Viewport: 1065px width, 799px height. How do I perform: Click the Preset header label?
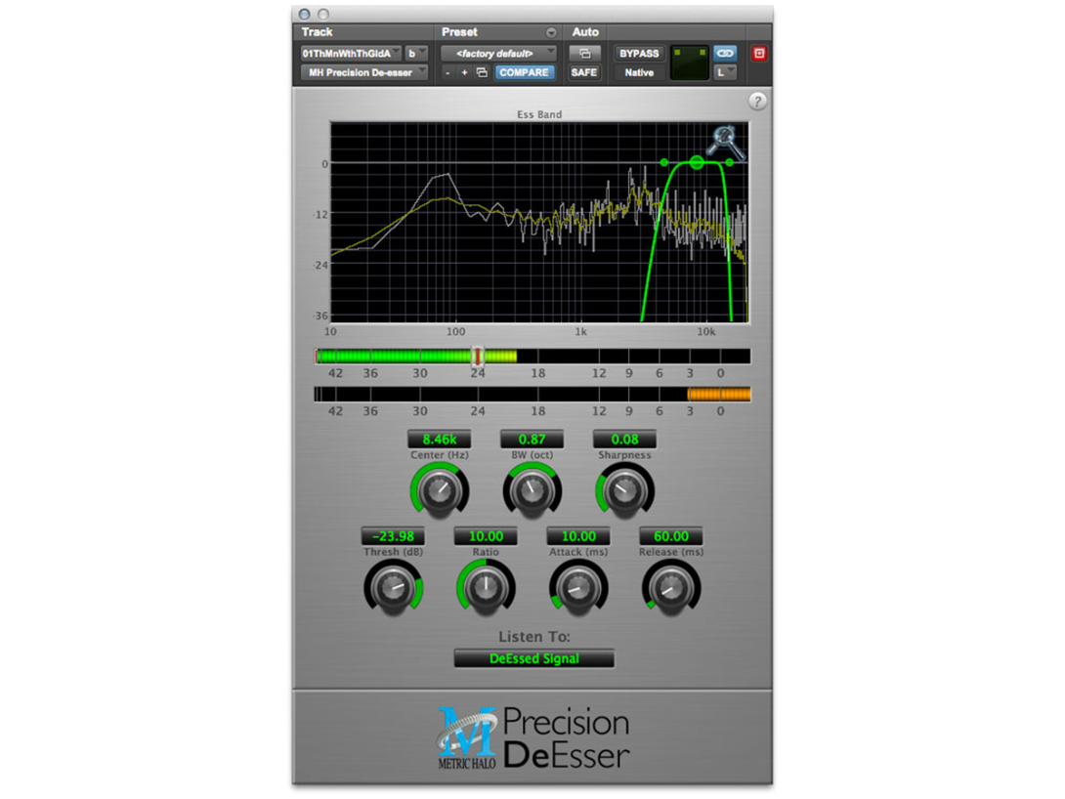pos(459,32)
